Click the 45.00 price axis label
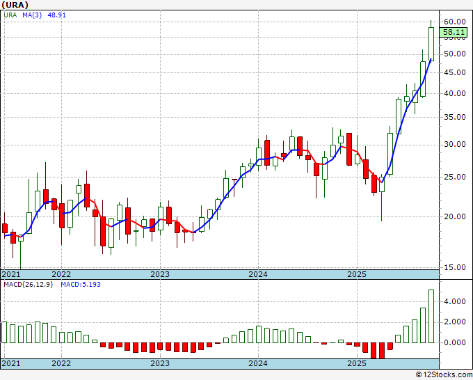Image resolution: width=473 pixels, height=380 pixels. click(455, 72)
